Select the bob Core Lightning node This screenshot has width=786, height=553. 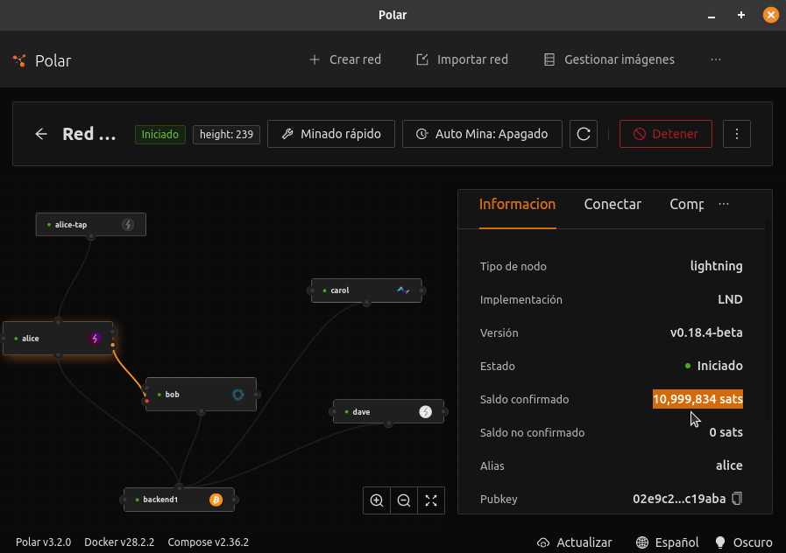(201, 395)
